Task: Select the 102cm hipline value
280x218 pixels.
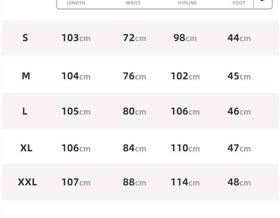Action: [x=185, y=76]
